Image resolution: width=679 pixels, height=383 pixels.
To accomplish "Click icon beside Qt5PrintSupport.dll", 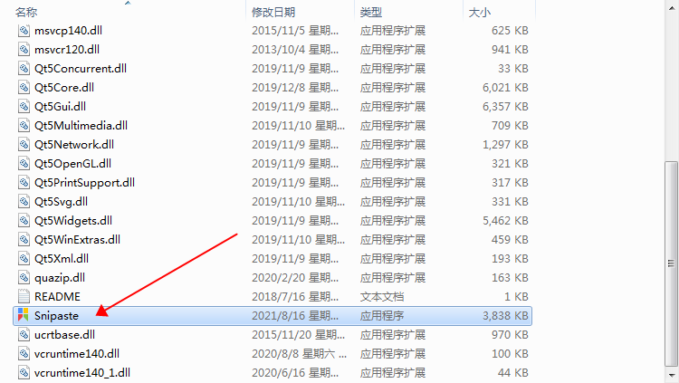I will coord(24,183).
